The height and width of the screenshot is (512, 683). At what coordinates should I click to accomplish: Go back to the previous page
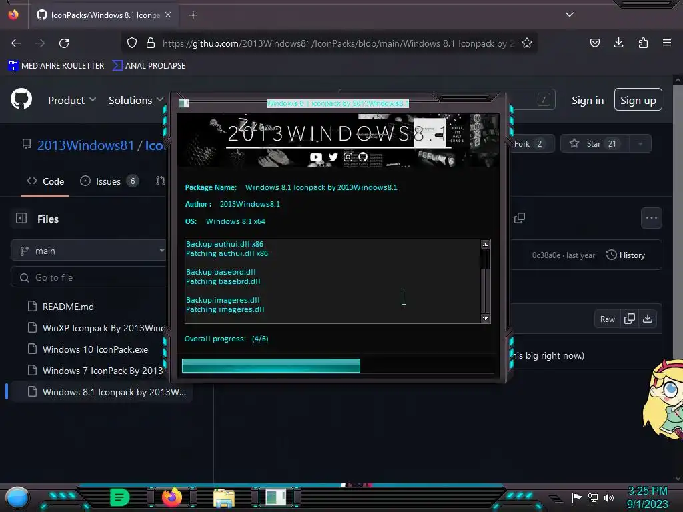[x=16, y=43]
